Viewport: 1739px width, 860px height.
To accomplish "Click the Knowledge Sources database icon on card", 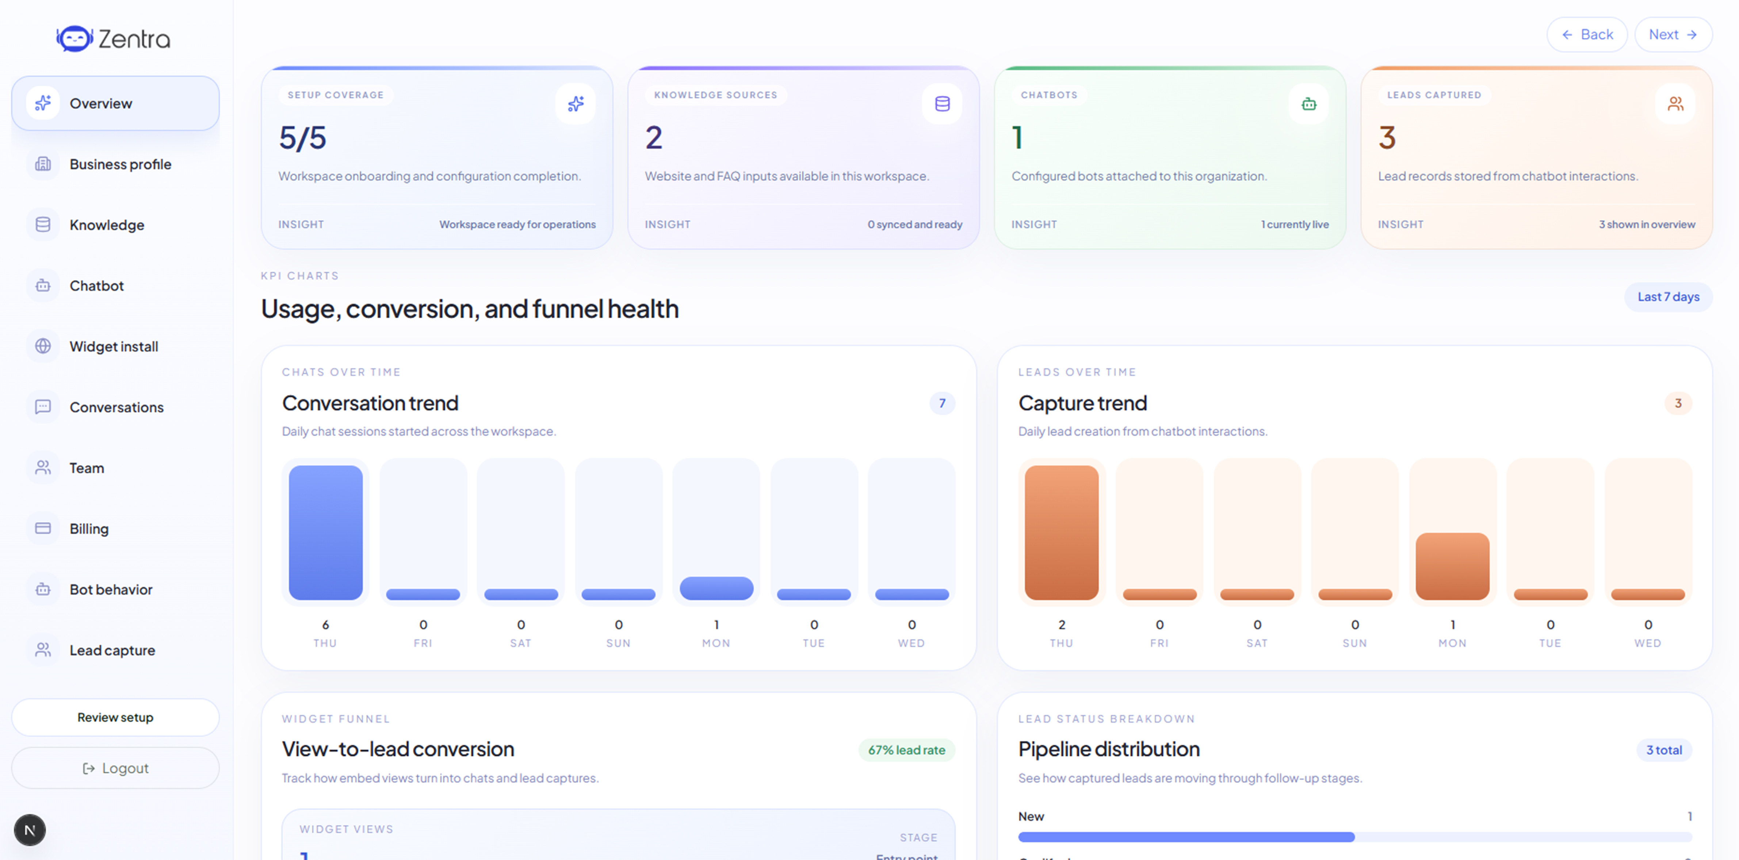I will pyautogui.click(x=943, y=103).
